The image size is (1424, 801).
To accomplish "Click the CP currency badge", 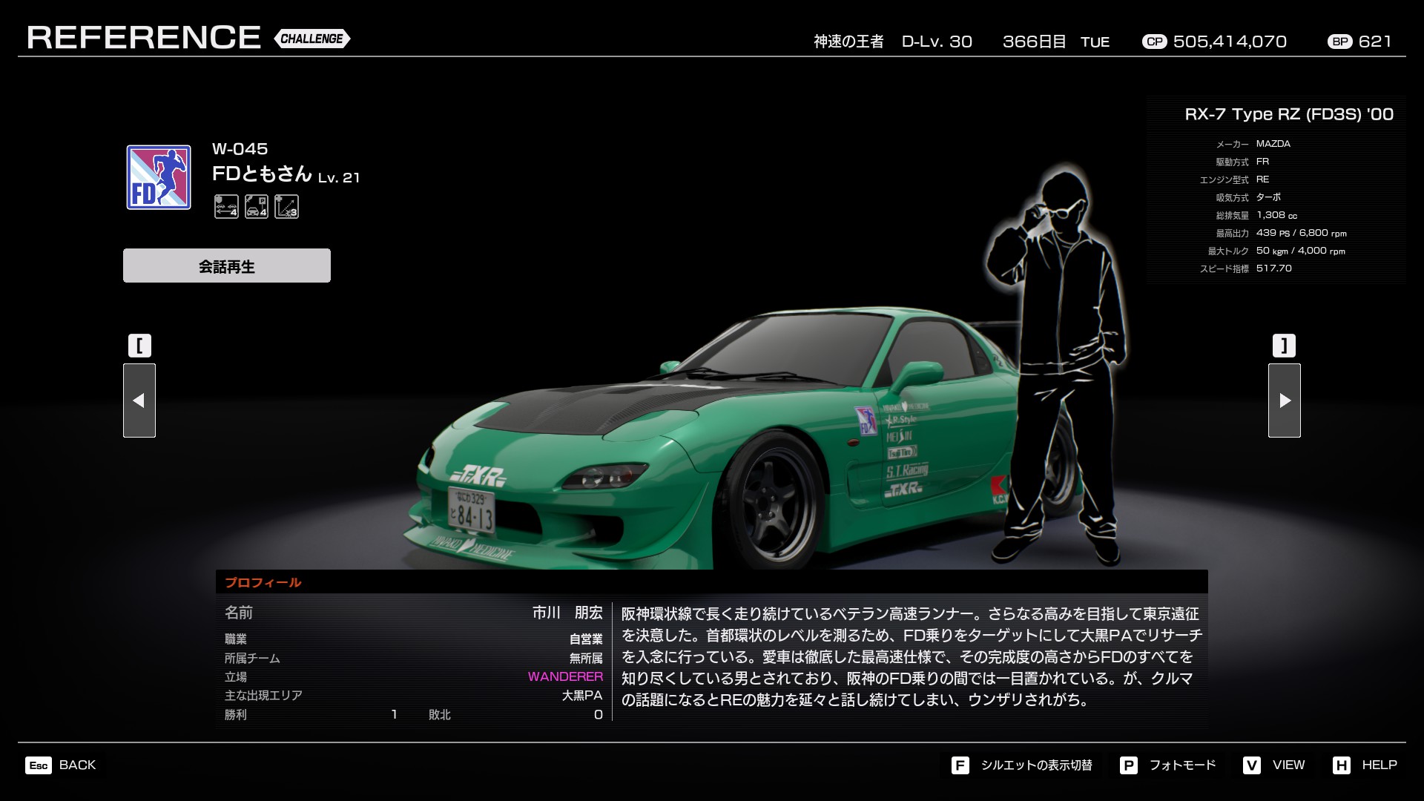I will (x=1154, y=42).
